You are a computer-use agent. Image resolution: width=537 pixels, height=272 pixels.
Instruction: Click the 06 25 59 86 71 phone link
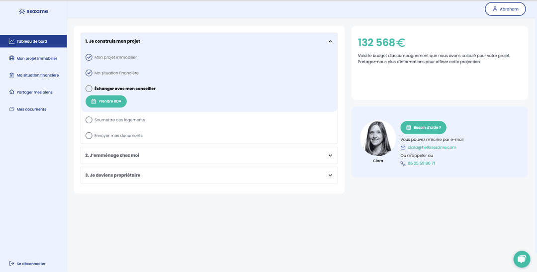pos(421,164)
